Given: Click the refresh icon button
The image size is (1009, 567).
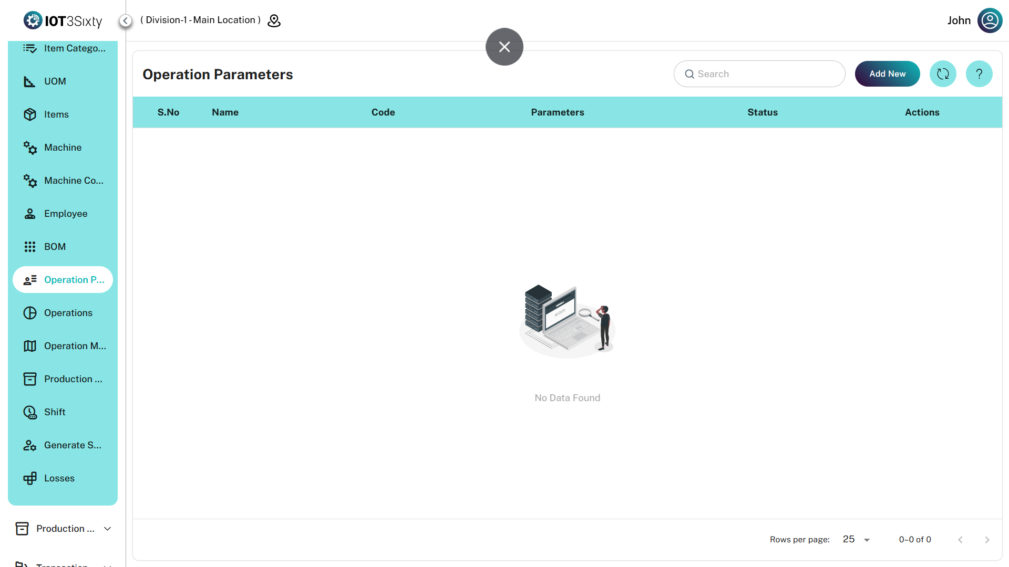Looking at the screenshot, I should [x=943, y=74].
